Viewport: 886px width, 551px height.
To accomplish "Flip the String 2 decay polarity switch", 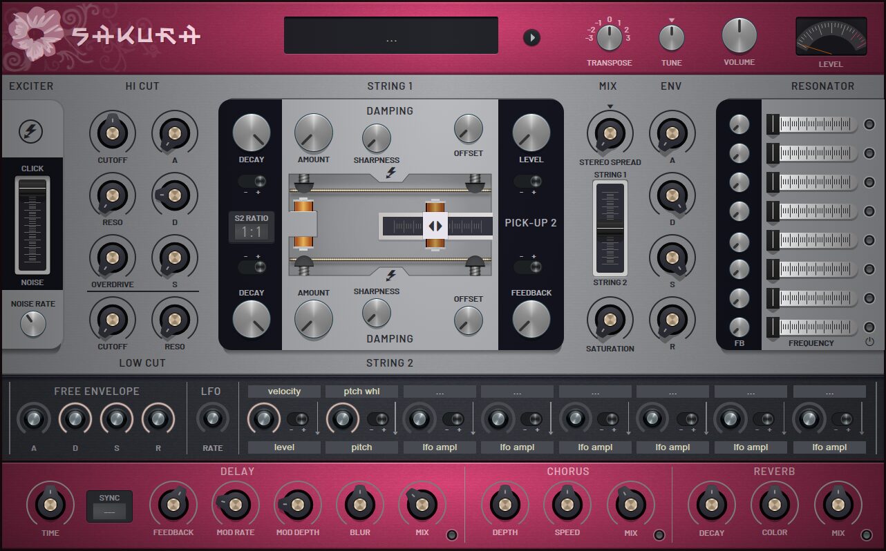I will point(252,267).
